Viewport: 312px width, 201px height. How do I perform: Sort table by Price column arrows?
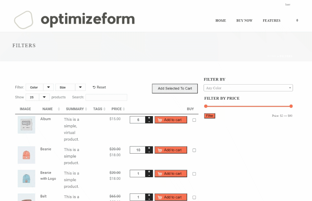pyautogui.click(x=124, y=109)
